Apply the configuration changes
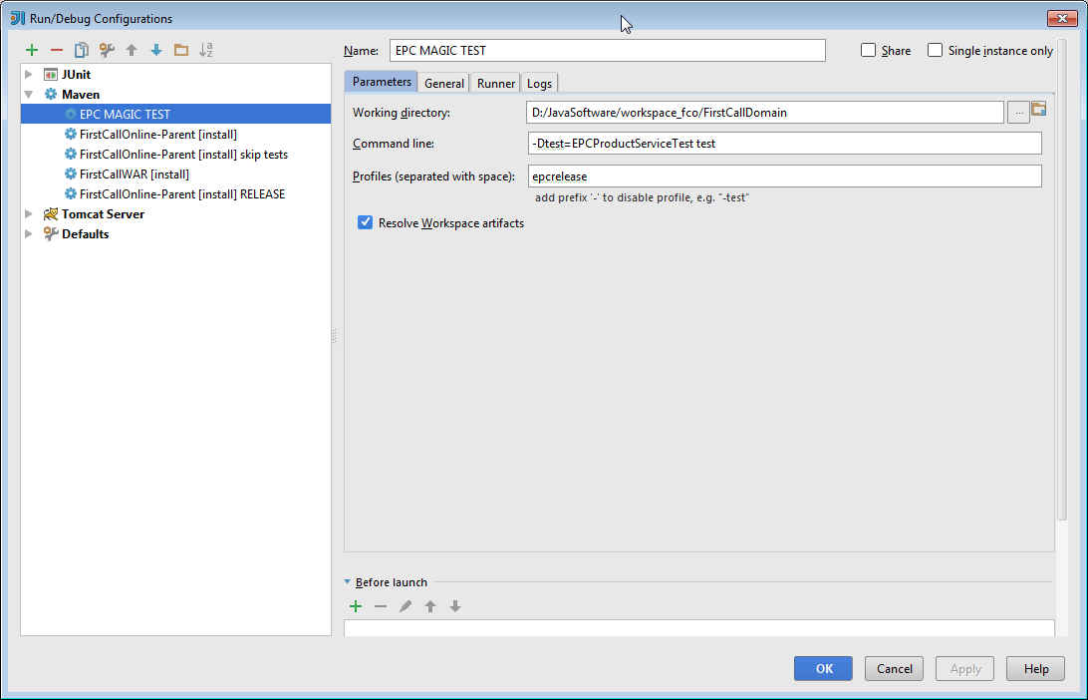Screen dimensions: 1088x700 click(963, 668)
